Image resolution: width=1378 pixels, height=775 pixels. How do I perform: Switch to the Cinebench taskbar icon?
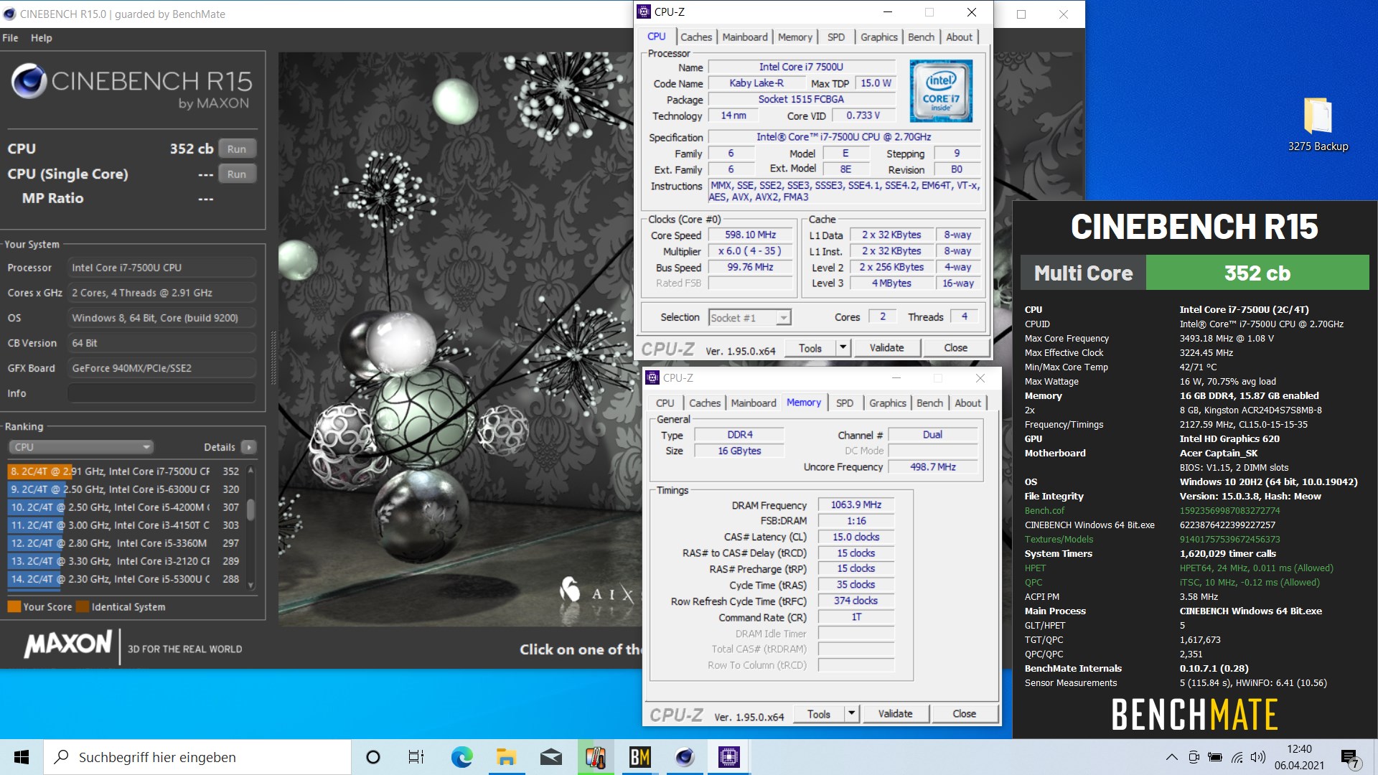[x=684, y=757]
